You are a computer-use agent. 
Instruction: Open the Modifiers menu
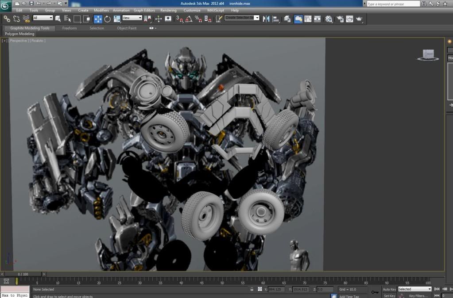(101, 10)
